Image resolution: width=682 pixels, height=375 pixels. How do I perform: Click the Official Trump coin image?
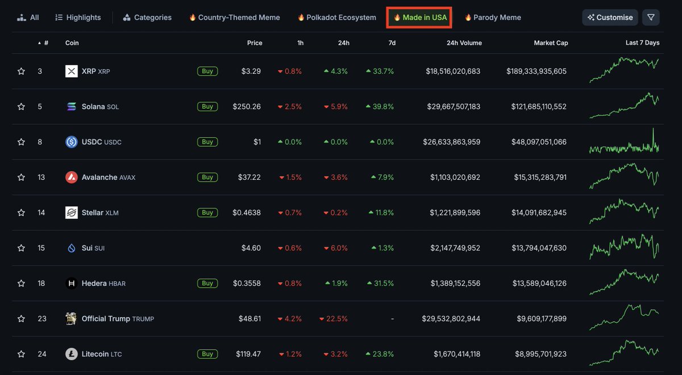(72, 319)
